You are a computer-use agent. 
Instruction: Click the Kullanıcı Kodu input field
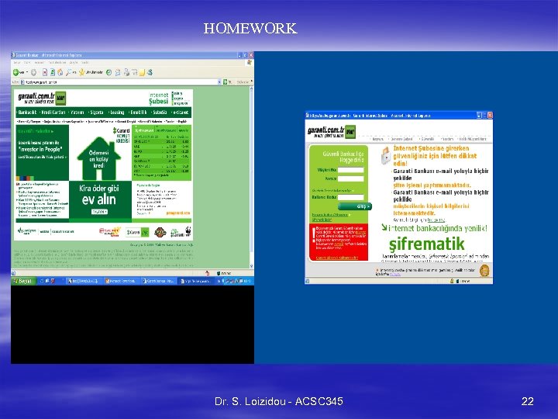[350, 197]
